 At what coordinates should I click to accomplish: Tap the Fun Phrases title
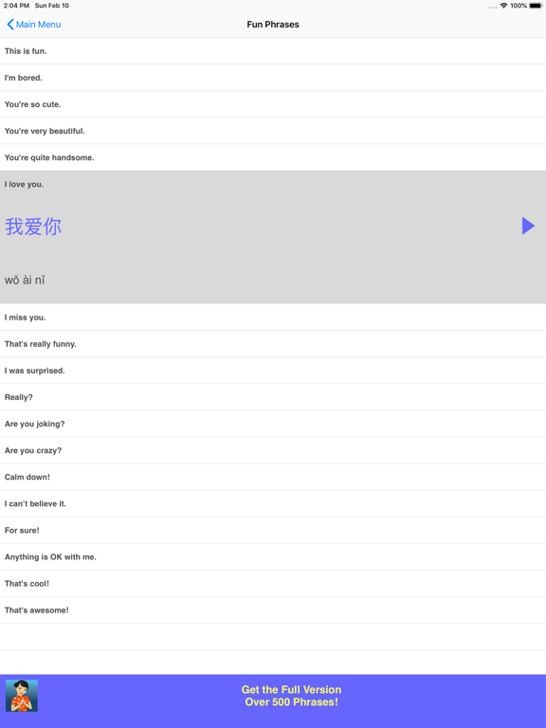273,25
